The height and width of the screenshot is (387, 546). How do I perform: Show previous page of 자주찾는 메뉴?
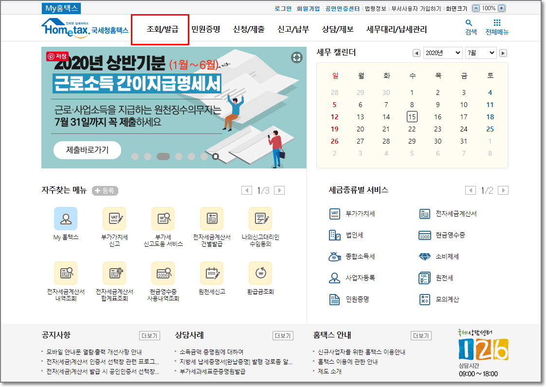tap(247, 190)
